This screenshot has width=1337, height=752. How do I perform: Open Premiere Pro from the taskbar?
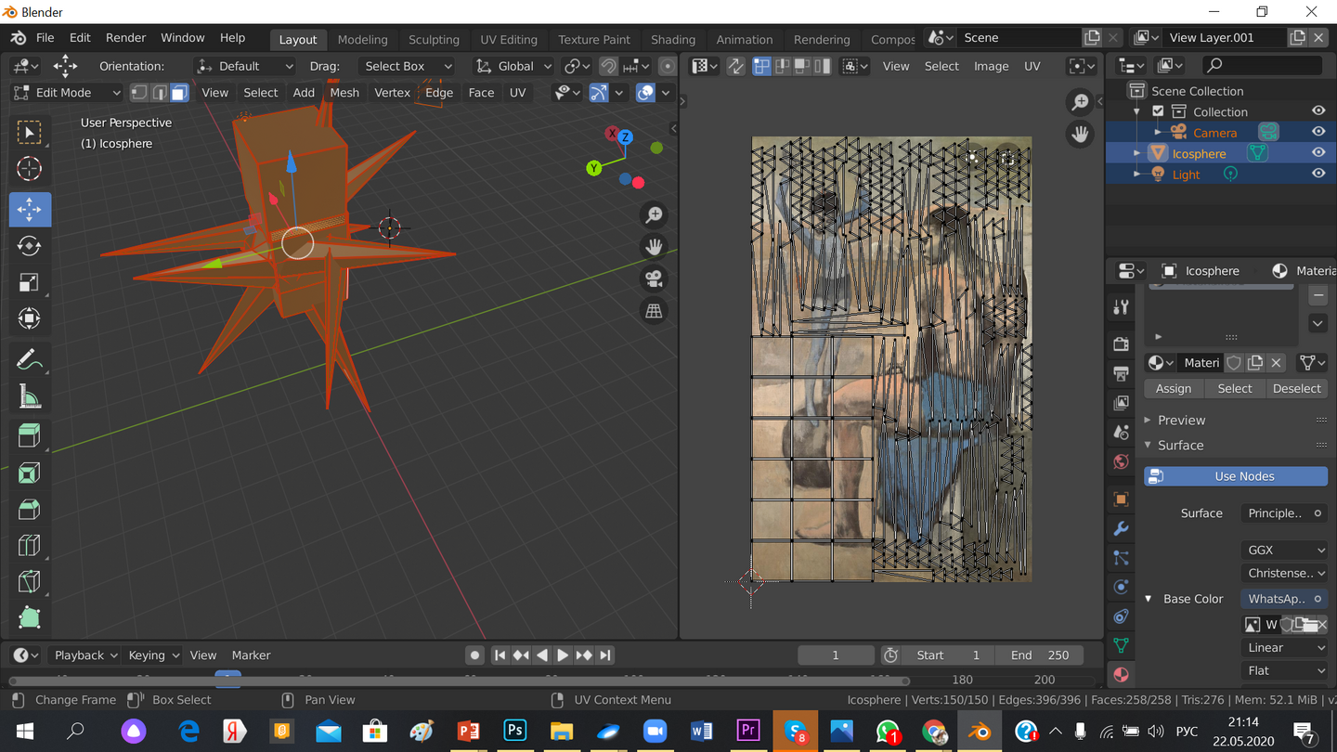(x=747, y=731)
